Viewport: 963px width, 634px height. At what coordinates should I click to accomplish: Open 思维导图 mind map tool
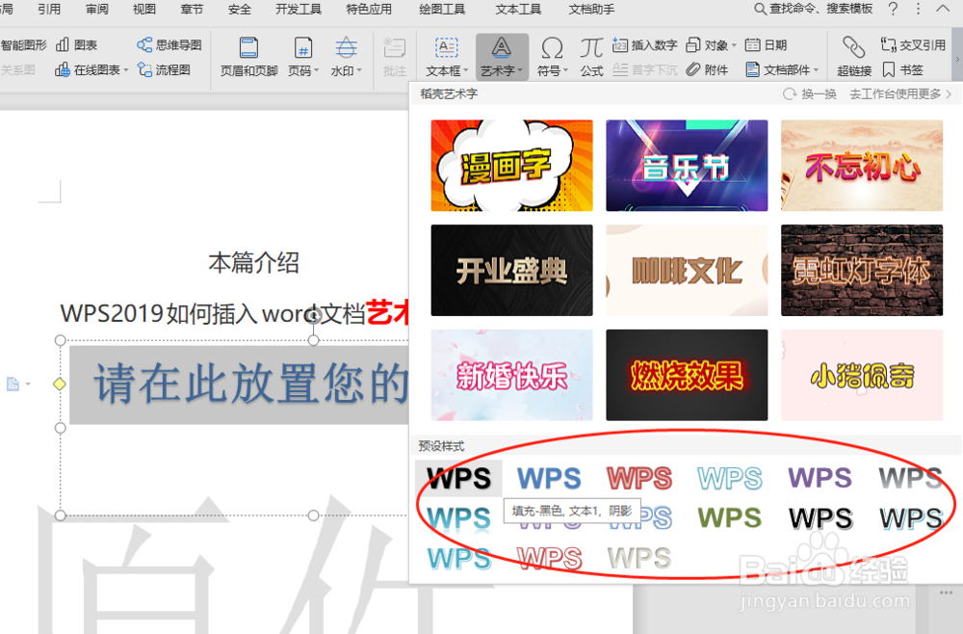(x=169, y=45)
